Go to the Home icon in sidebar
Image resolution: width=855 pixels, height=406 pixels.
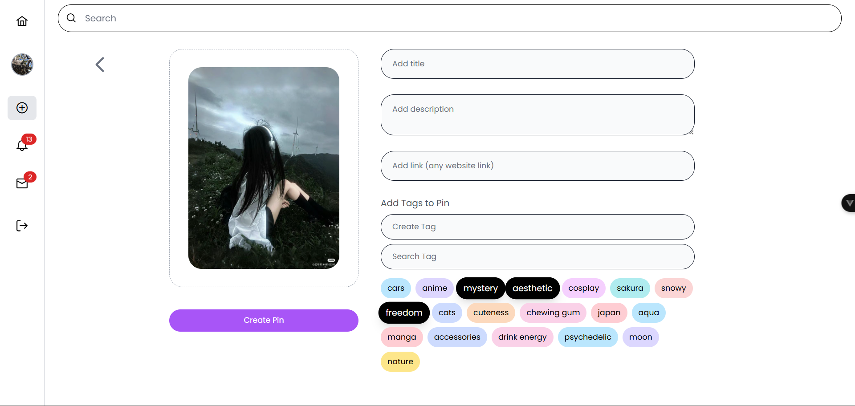(22, 21)
